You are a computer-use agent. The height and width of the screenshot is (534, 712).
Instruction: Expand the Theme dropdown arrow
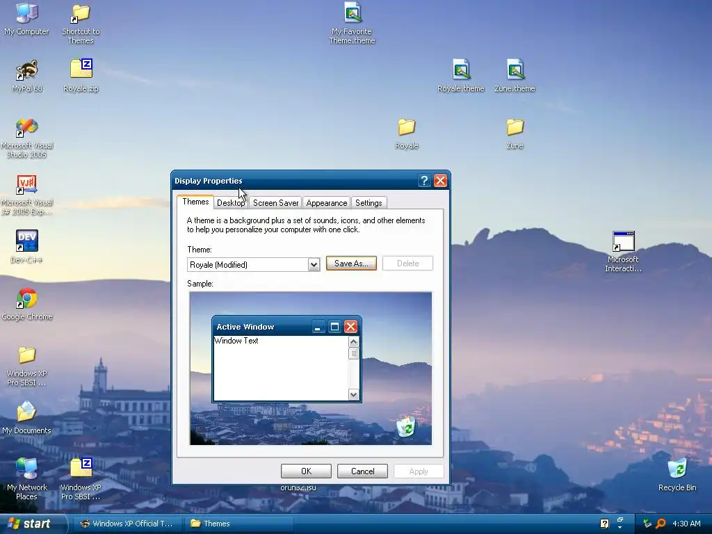(314, 265)
